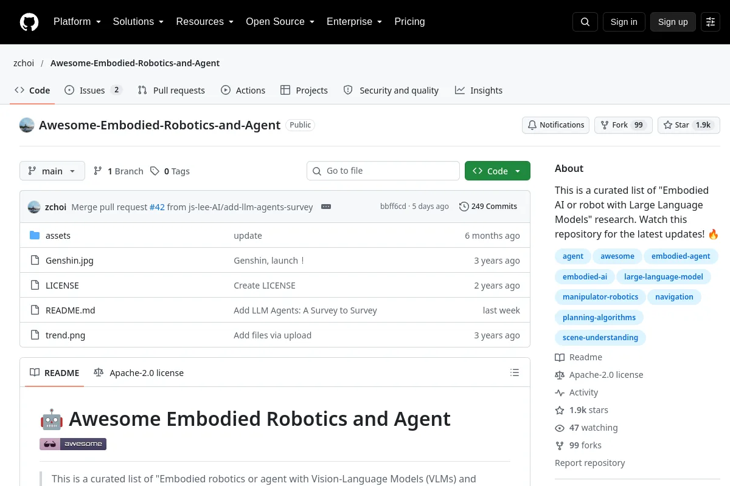Open 'Genshin, launch!' commit message
This screenshot has width=730, height=486.
[x=268, y=261]
